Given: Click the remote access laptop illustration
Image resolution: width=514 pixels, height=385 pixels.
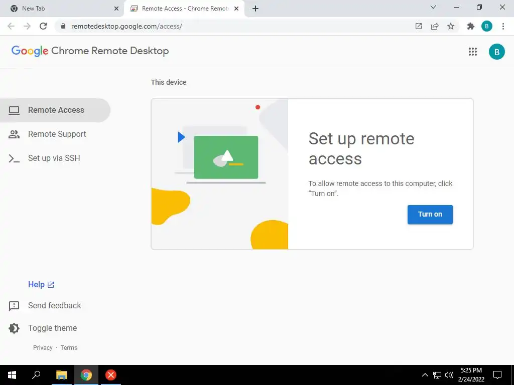Looking at the screenshot, I should (220, 174).
